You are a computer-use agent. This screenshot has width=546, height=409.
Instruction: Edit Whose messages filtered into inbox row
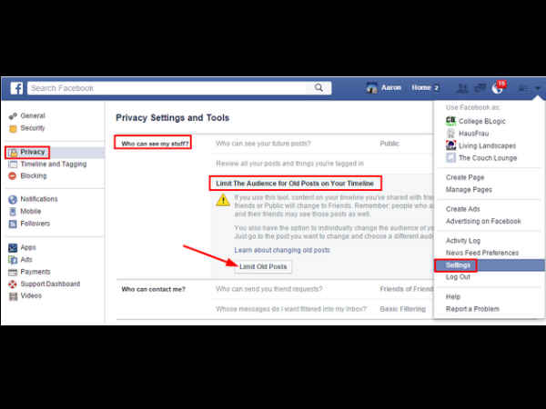point(322,309)
